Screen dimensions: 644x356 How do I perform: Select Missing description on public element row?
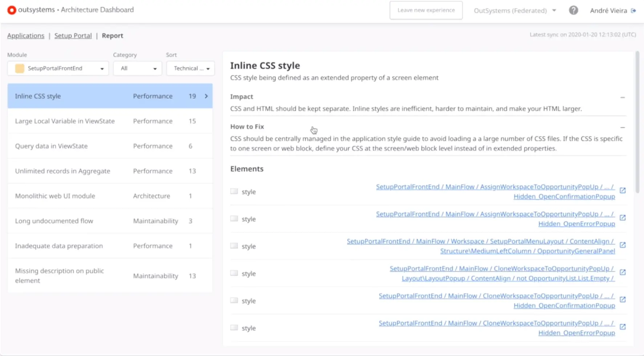point(110,276)
